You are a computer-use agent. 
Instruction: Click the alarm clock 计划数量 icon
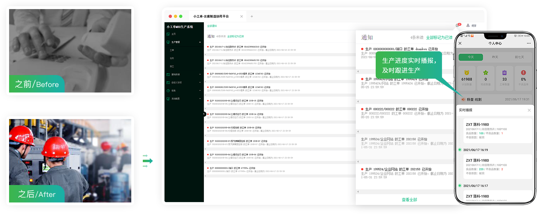466,73
